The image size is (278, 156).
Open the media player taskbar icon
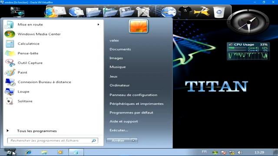60,152
